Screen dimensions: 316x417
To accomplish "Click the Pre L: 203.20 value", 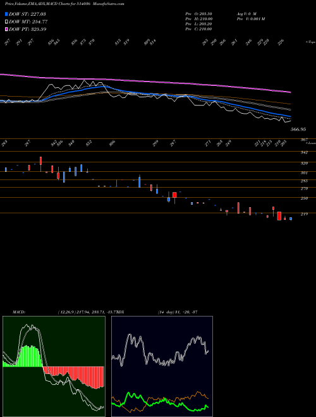I will tap(198, 24).
